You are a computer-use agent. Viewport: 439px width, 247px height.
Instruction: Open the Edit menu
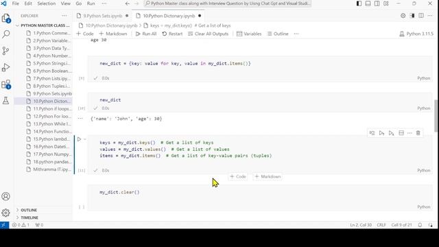click(x=28, y=3)
